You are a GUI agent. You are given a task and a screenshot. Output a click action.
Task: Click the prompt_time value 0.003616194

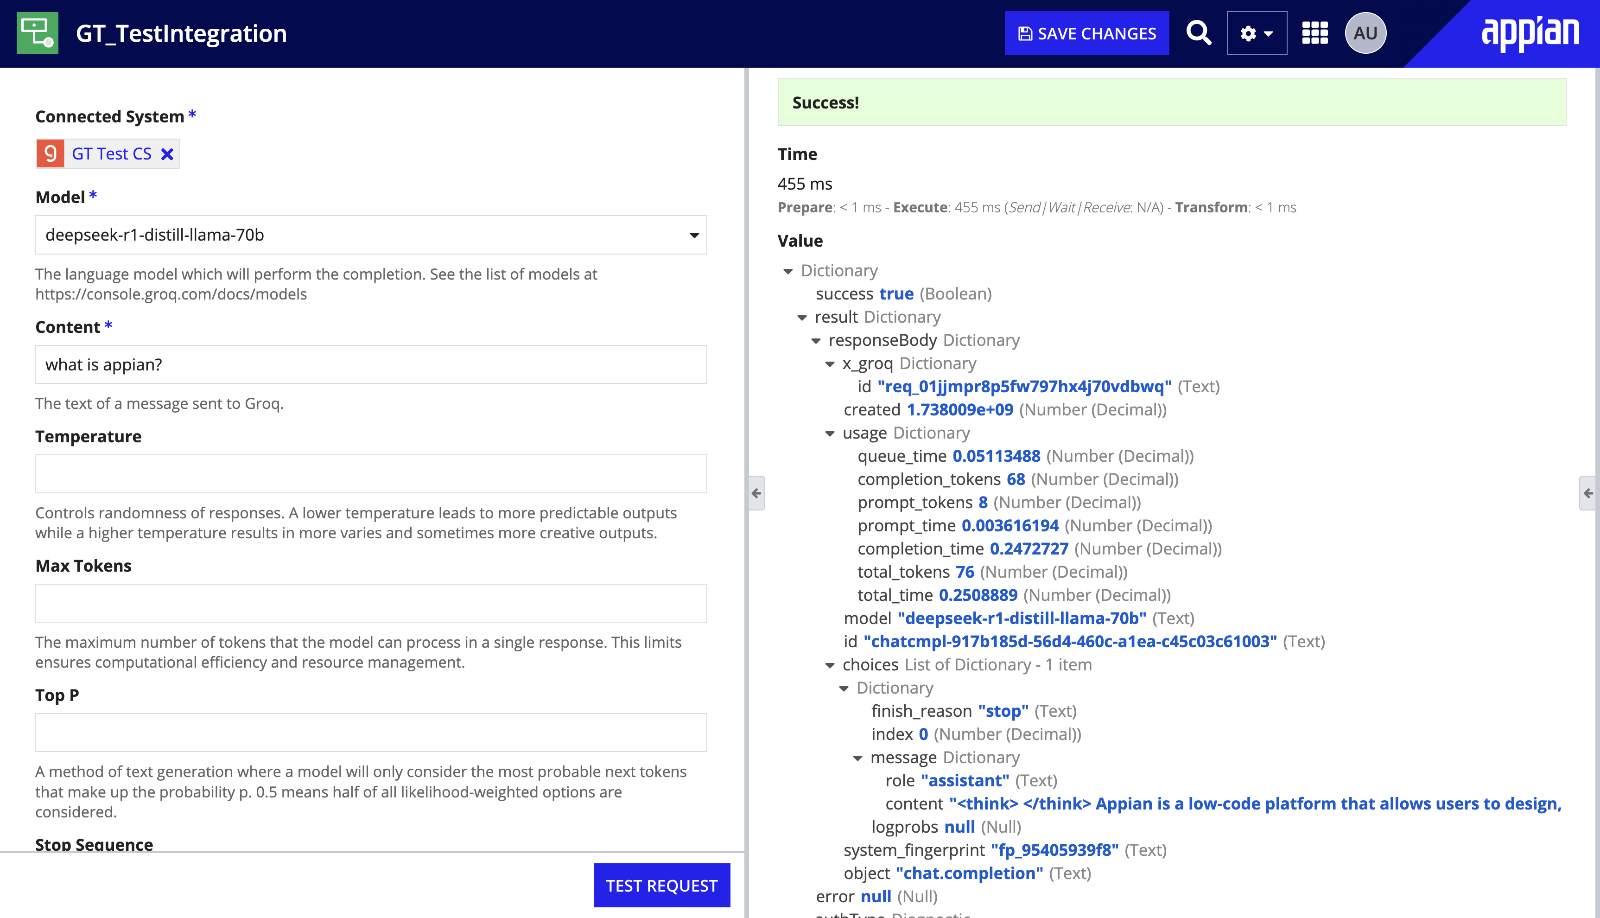coord(1010,526)
